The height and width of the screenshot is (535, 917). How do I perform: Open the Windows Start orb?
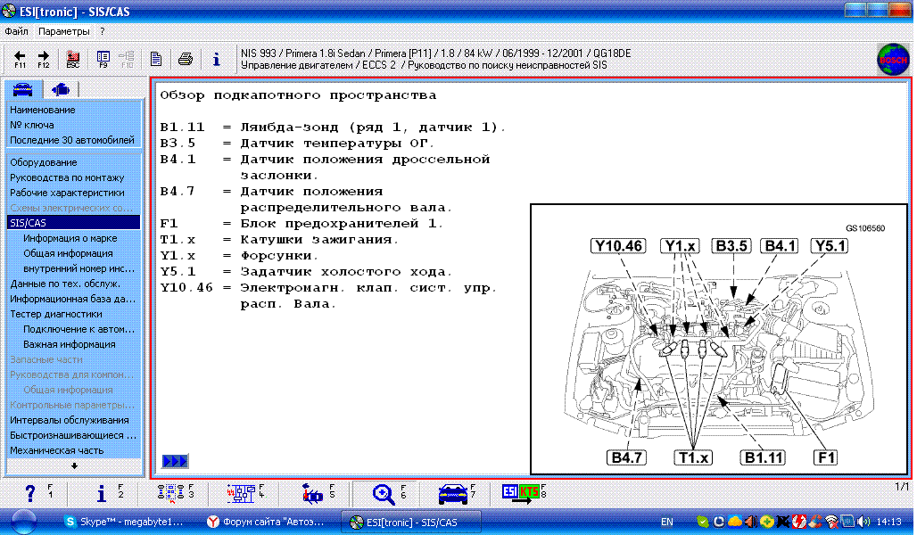coord(24,522)
